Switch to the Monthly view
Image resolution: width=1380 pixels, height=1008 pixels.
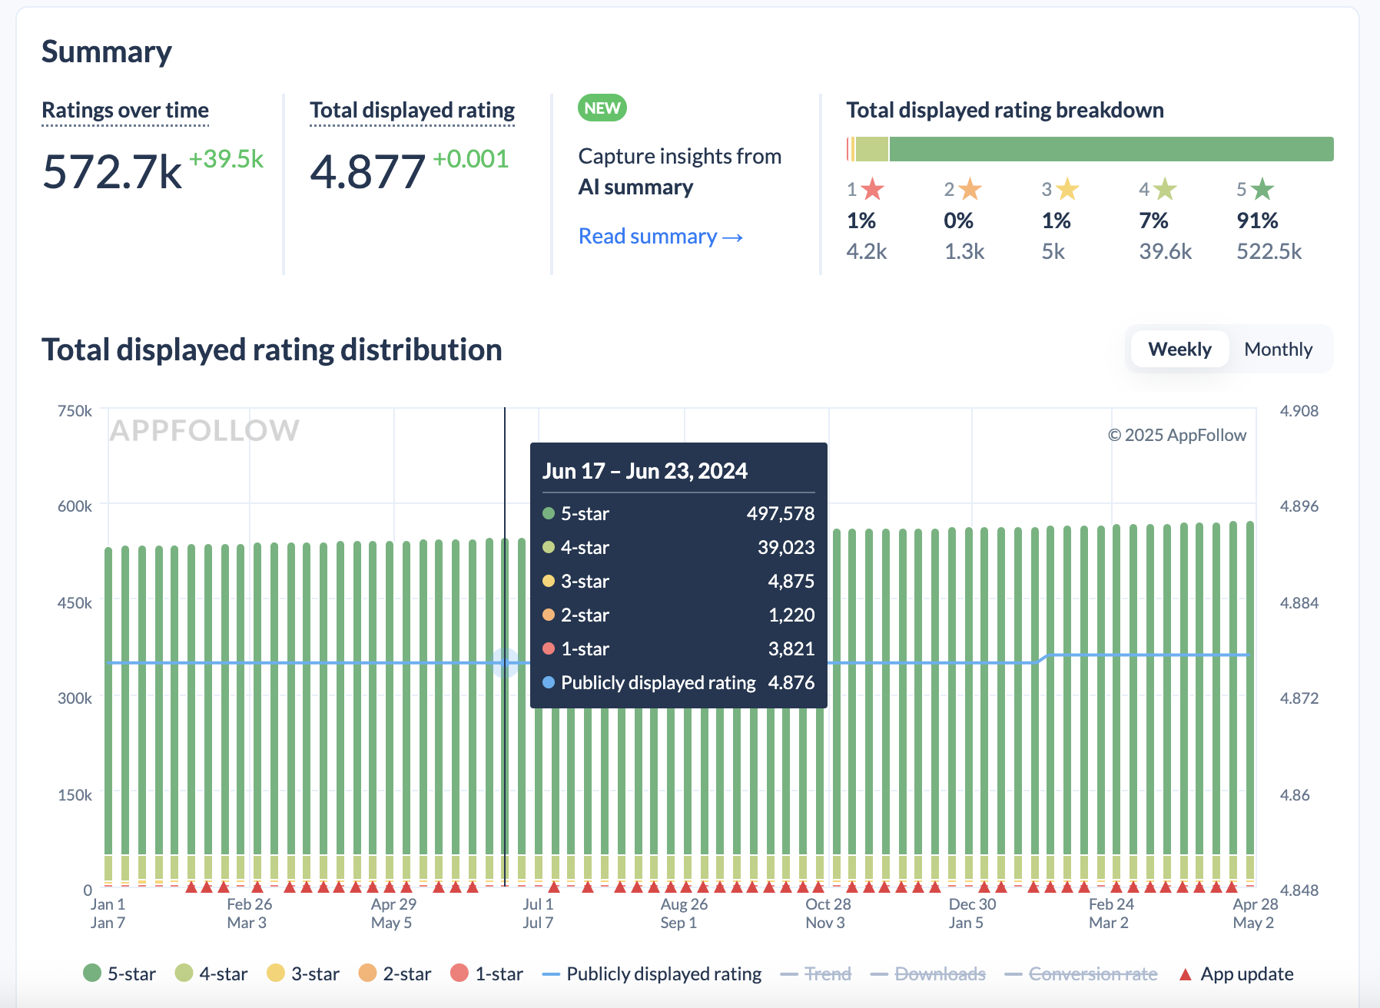point(1279,350)
